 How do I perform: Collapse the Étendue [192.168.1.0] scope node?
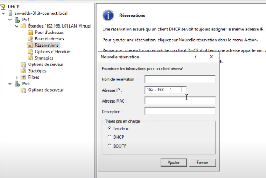(17, 26)
